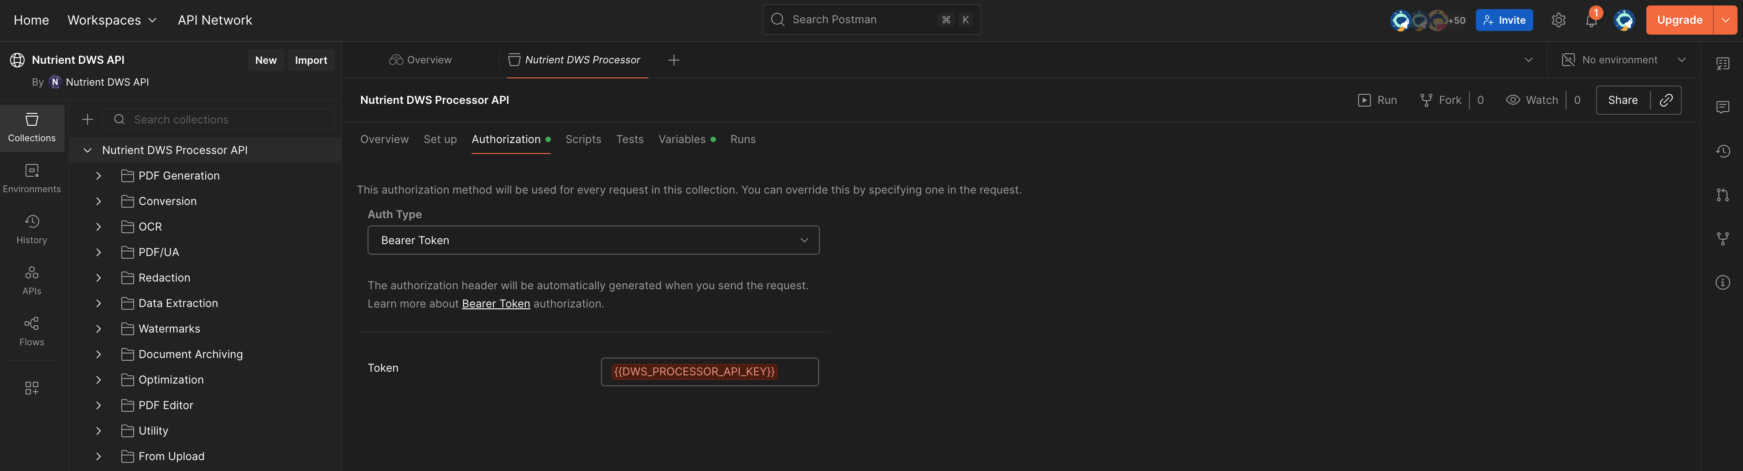Expand the Redaction folder
The image size is (1743, 471).
[x=98, y=277]
